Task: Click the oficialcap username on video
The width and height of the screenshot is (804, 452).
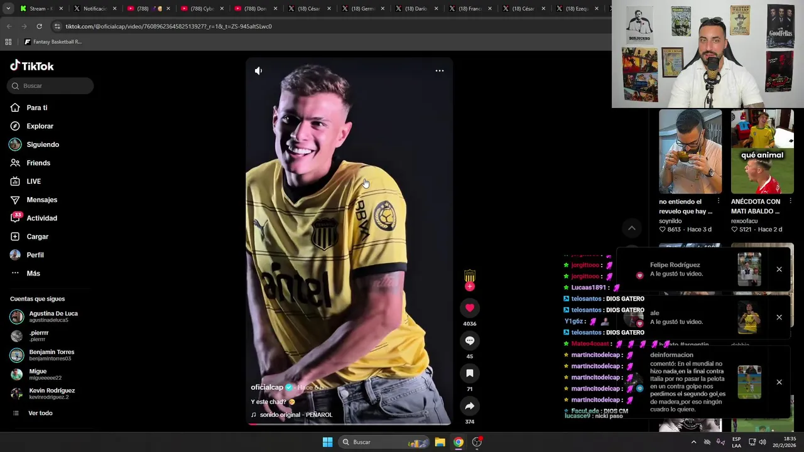Action: point(267,387)
